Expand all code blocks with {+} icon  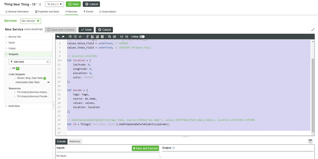[x=127, y=37]
